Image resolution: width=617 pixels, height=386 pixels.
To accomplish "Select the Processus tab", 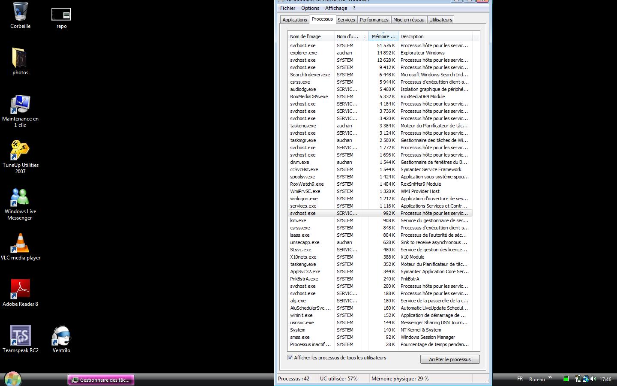I will [322, 19].
